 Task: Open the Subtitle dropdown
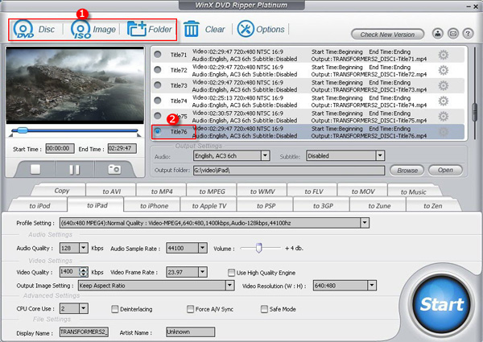click(x=380, y=156)
